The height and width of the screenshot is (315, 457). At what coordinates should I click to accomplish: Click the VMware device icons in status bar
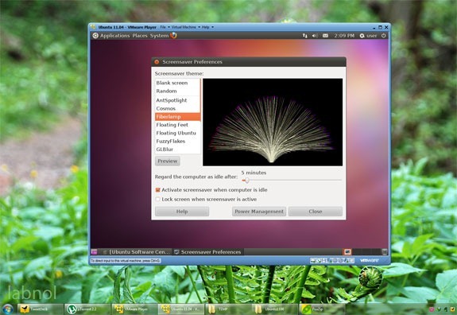pyautogui.click(x=332, y=260)
